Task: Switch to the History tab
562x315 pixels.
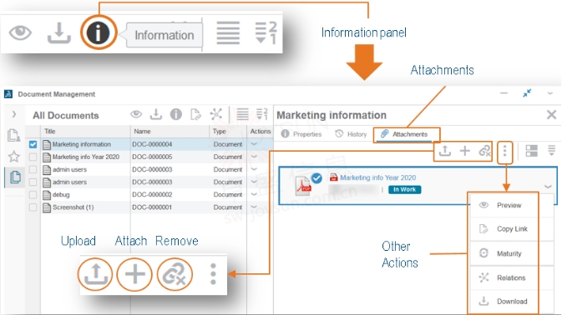Action: 351,134
